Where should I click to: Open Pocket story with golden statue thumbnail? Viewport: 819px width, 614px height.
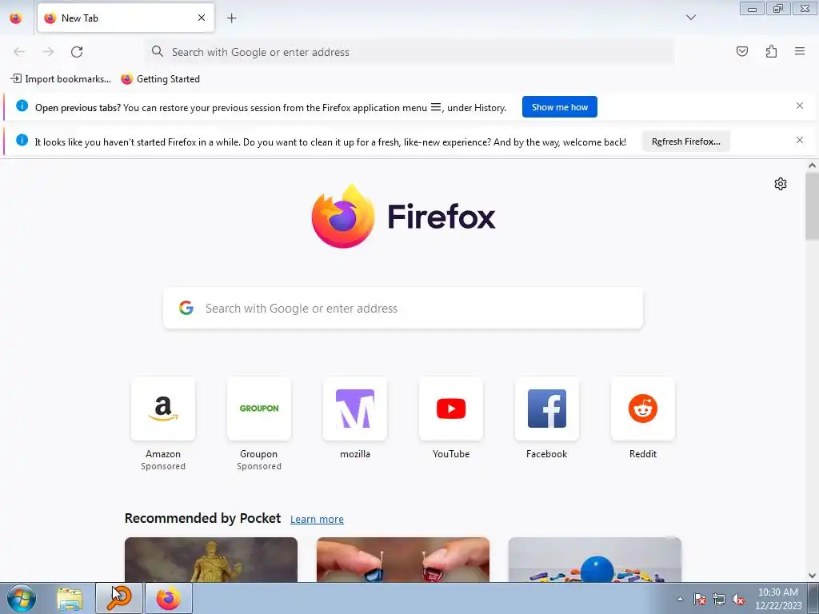[x=211, y=560]
